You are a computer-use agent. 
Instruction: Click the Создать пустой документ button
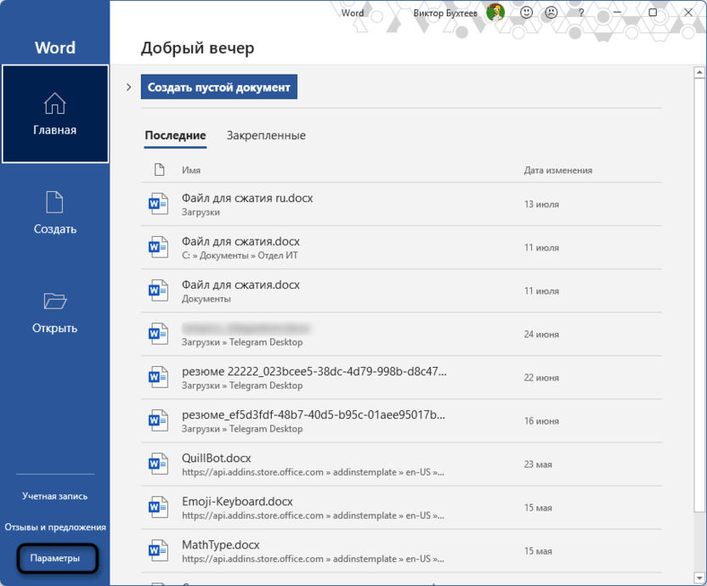pos(218,87)
